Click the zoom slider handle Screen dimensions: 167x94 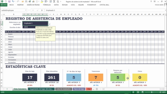click(x=152, y=92)
